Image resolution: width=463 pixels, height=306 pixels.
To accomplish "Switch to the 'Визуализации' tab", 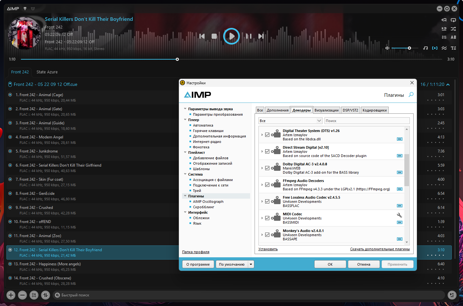I will coord(326,110).
